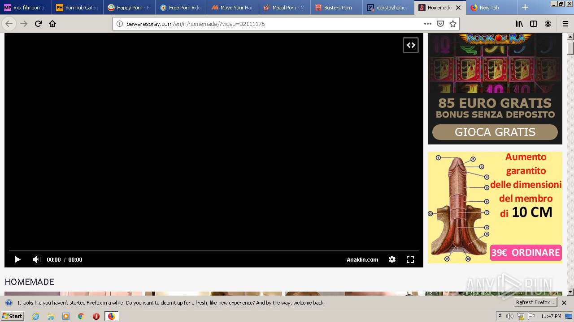574x322 pixels.
Task: Show hidden system tray icons
Action: 500,316
